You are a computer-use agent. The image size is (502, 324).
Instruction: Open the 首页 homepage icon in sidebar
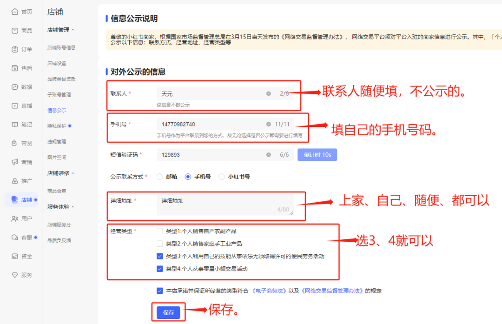point(14,12)
